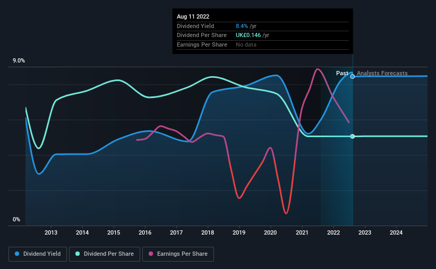Toggle the Dividend Yield legend button
This screenshot has height=269, width=436.
(x=38, y=254)
